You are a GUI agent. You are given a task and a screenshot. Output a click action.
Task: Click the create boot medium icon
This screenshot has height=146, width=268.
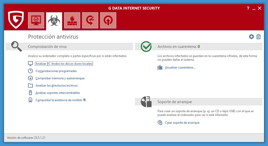click(x=160, y=123)
